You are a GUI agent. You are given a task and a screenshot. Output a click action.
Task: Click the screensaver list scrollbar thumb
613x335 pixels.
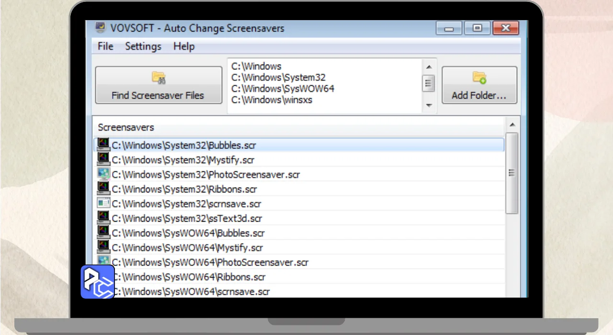(x=512, y=172)
